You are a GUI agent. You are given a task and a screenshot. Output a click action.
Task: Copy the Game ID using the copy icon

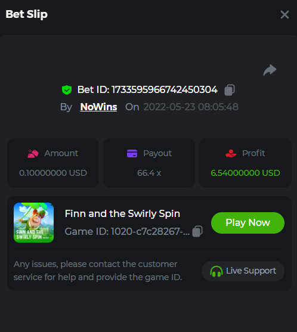[x=197, y=231]
